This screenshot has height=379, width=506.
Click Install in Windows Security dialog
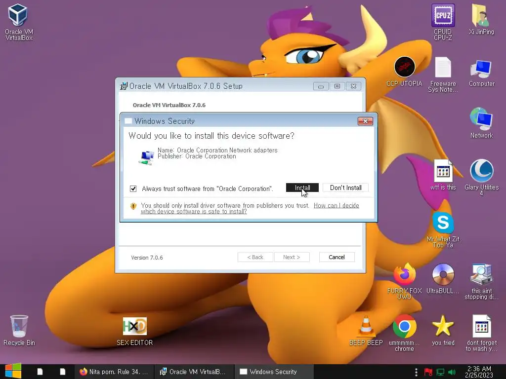(x=302, y=188)
